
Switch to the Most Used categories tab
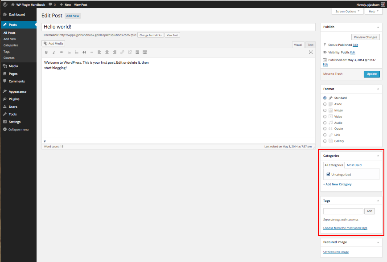pyautogui.click(x=354, y=165)
